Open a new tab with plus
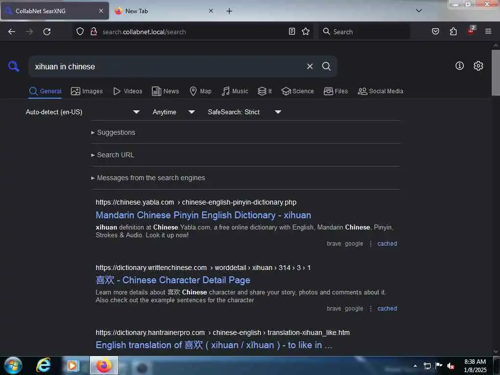Image resolution: width=500 pixels, height=375 pixels. (x=229, y=11)
